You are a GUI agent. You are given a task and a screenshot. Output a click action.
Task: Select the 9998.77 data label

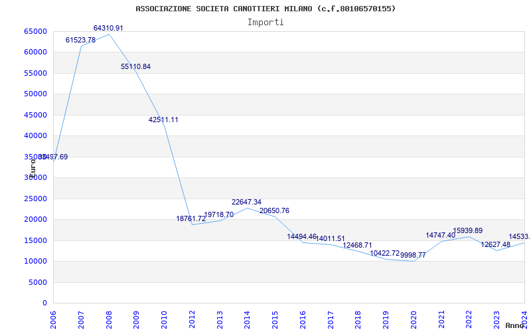tap(413, 255)
